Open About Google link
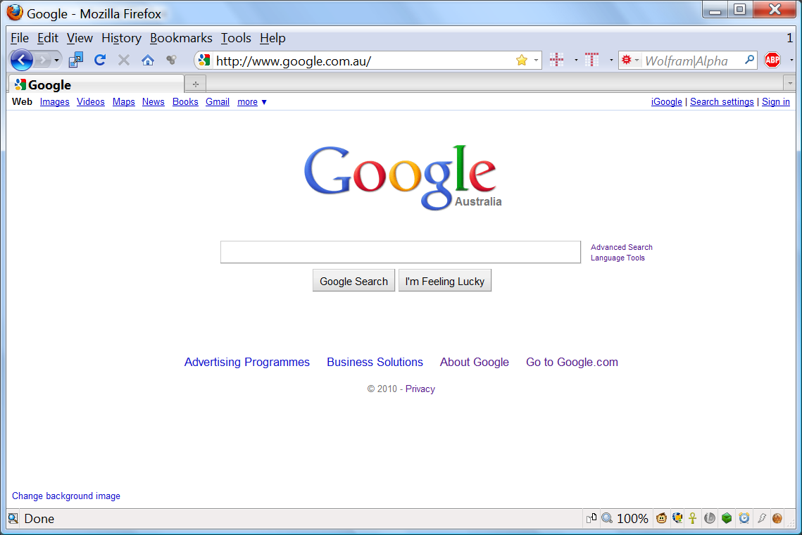Viewport: 802px width, 535px height. [x=475, y=362]
